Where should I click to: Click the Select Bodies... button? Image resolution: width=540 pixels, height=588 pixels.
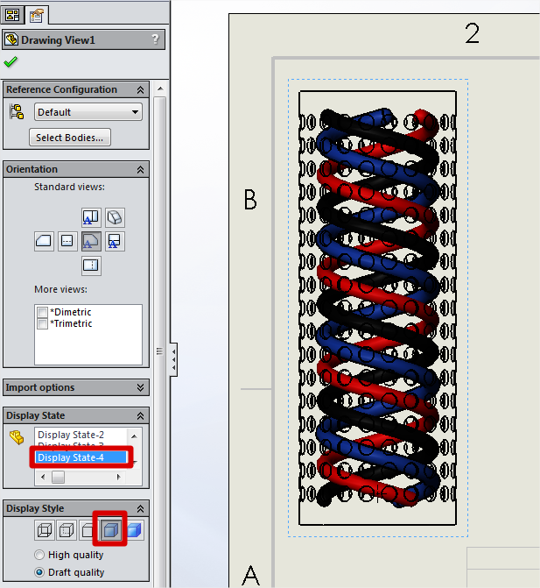tap(70, 137)
